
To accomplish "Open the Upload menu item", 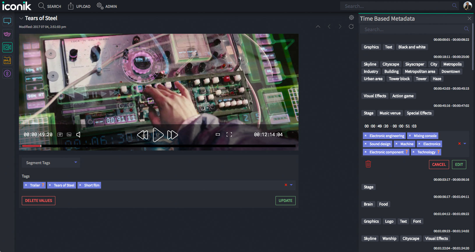I will click(x=79, y=6).
